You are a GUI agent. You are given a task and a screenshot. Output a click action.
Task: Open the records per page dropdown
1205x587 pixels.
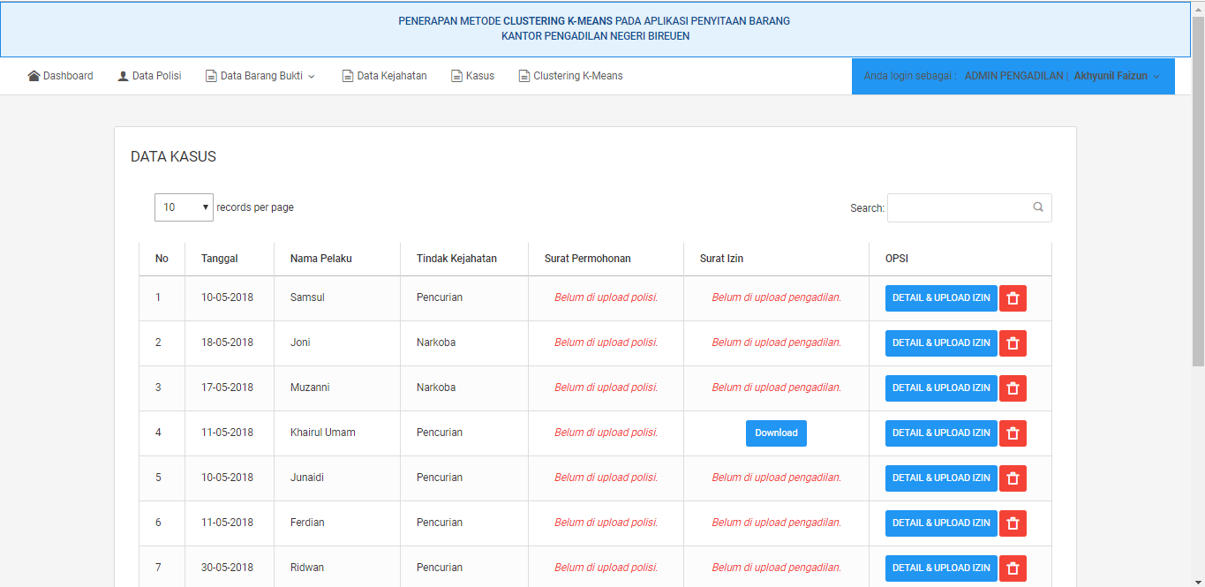point(184,207)
